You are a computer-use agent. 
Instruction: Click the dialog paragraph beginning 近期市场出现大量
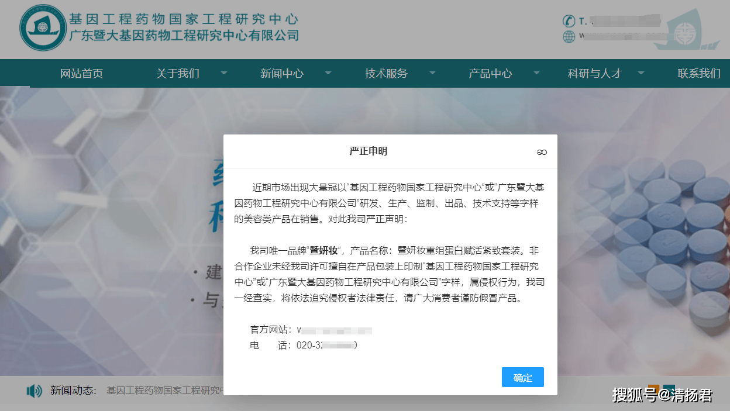(x=390, y=203)
